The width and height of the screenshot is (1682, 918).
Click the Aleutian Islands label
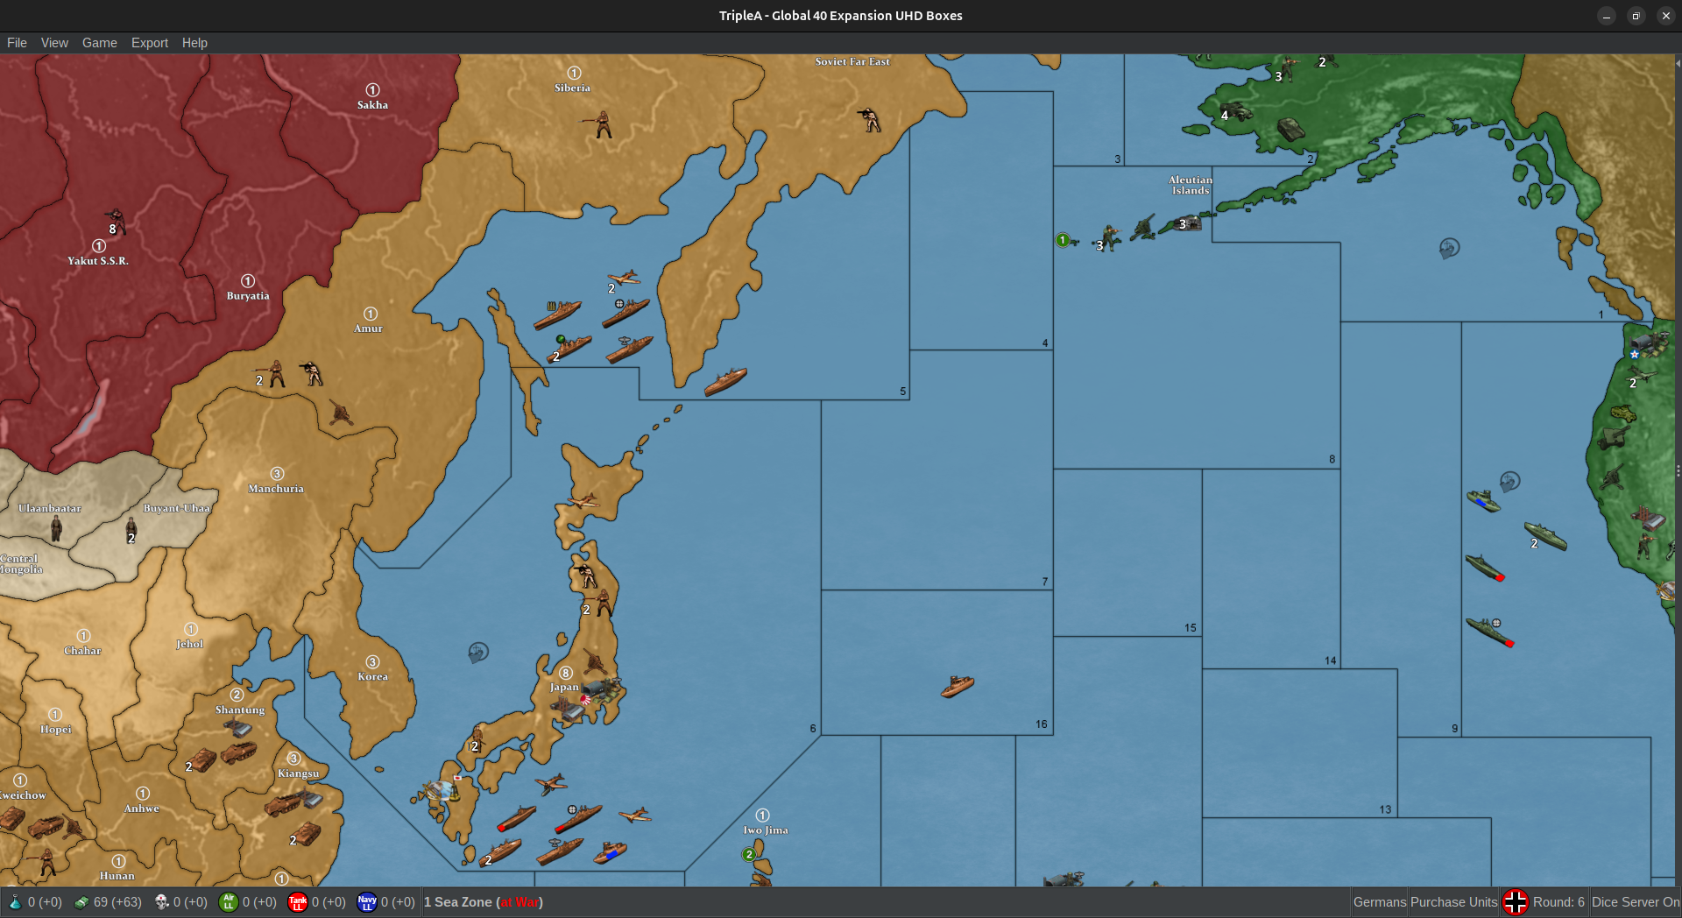(1191, 185)
